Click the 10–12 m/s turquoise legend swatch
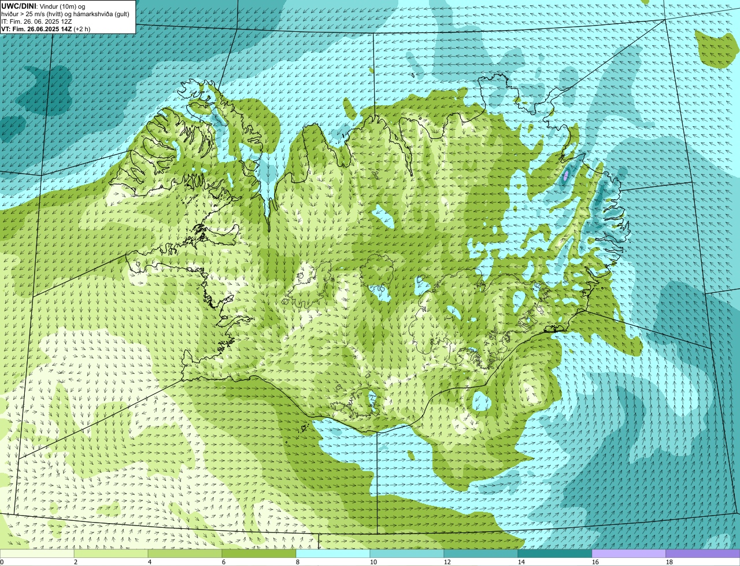 point(407,553)
